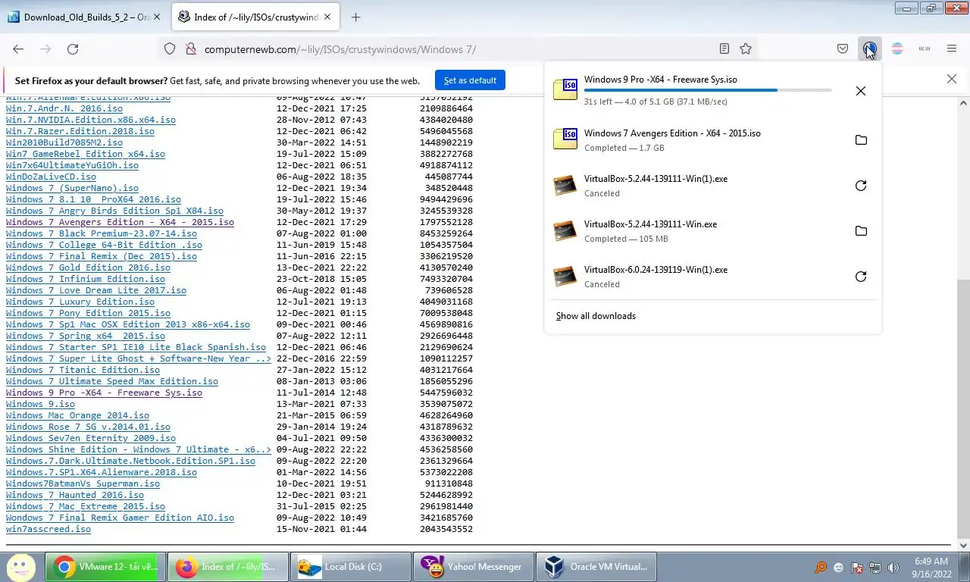
Task: Open Oracle VM VirtualBox from taskbar
Action: (x=596, y=567)
